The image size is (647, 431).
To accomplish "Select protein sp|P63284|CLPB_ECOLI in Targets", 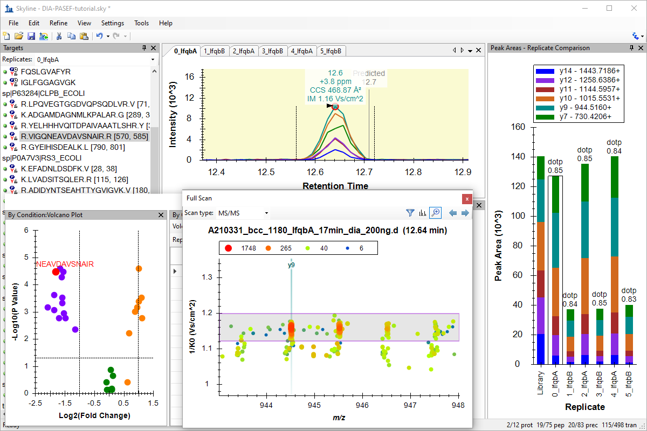I will pos(43,93).
